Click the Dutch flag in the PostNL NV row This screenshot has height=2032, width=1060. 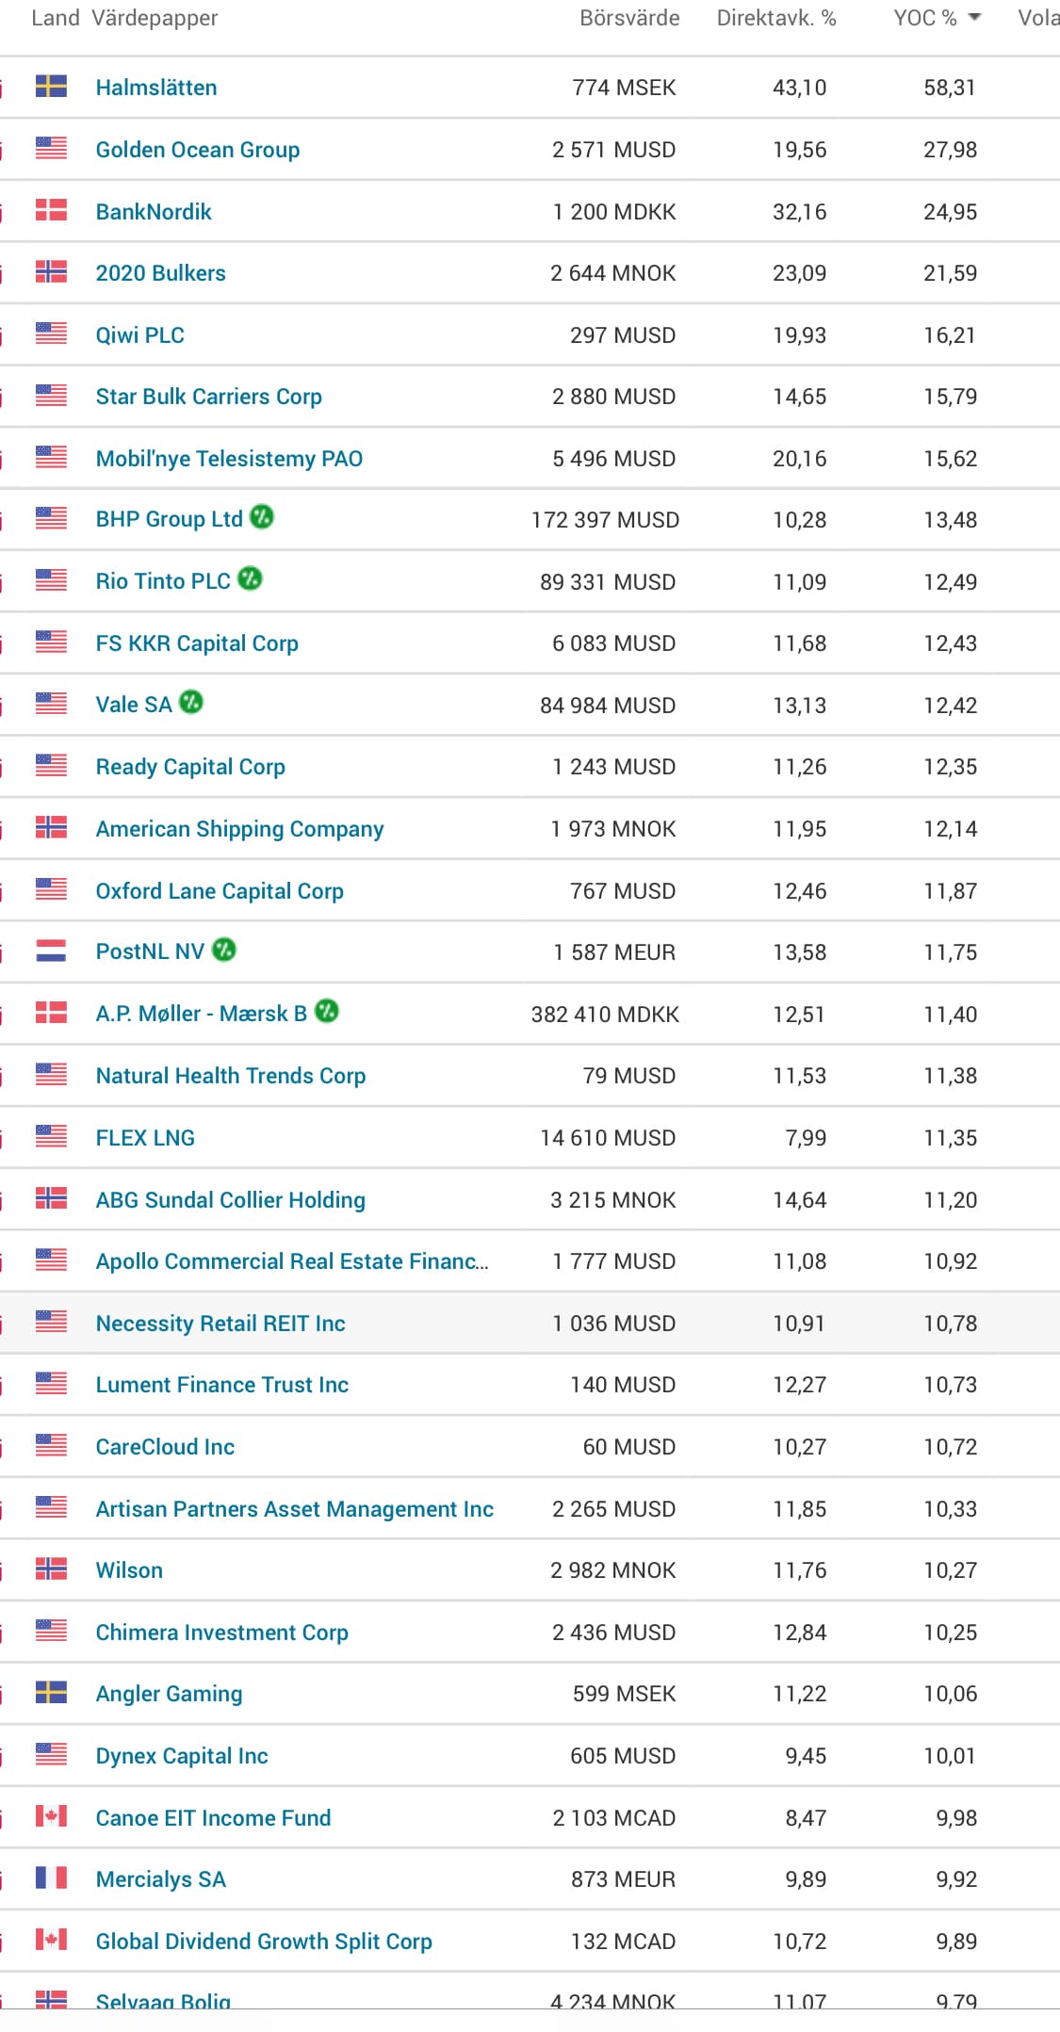click(x=51, y=951)
